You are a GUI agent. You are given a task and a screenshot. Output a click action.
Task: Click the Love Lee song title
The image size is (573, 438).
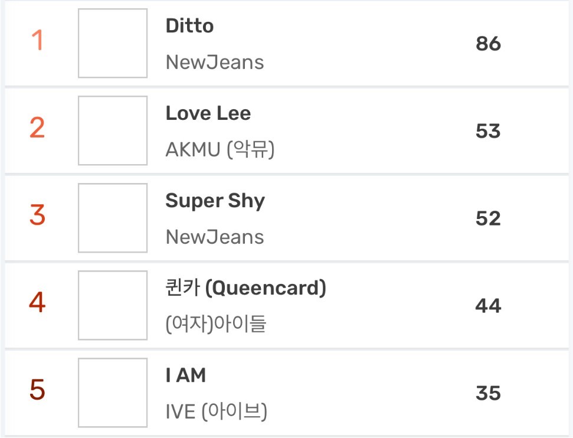pos(208,113)
